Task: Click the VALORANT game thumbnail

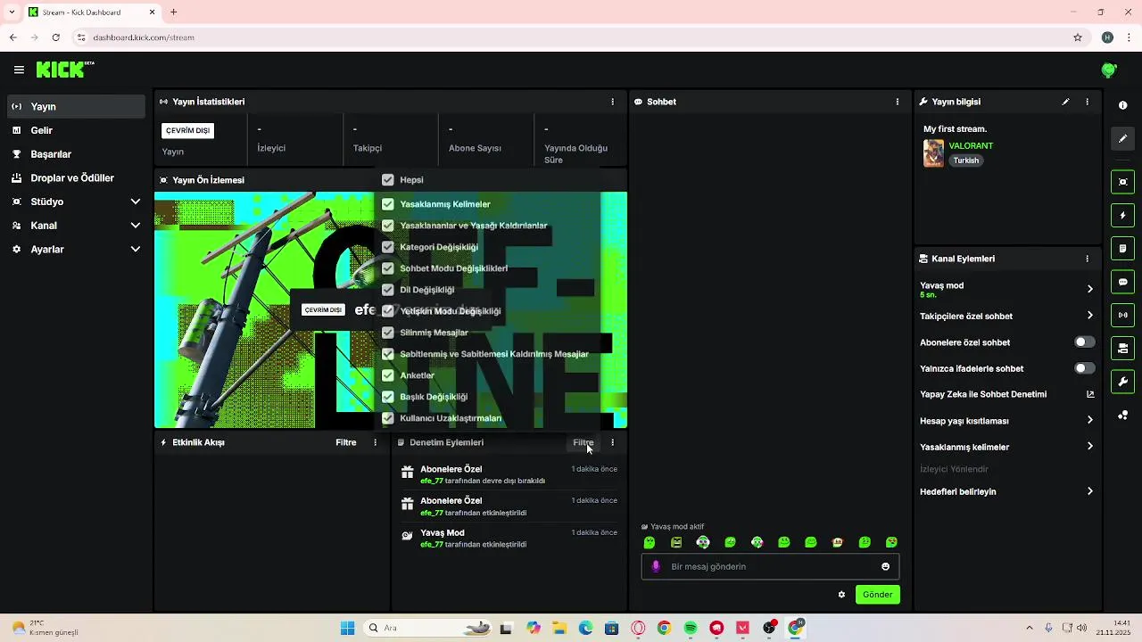Action: click(x=933, y=153)
